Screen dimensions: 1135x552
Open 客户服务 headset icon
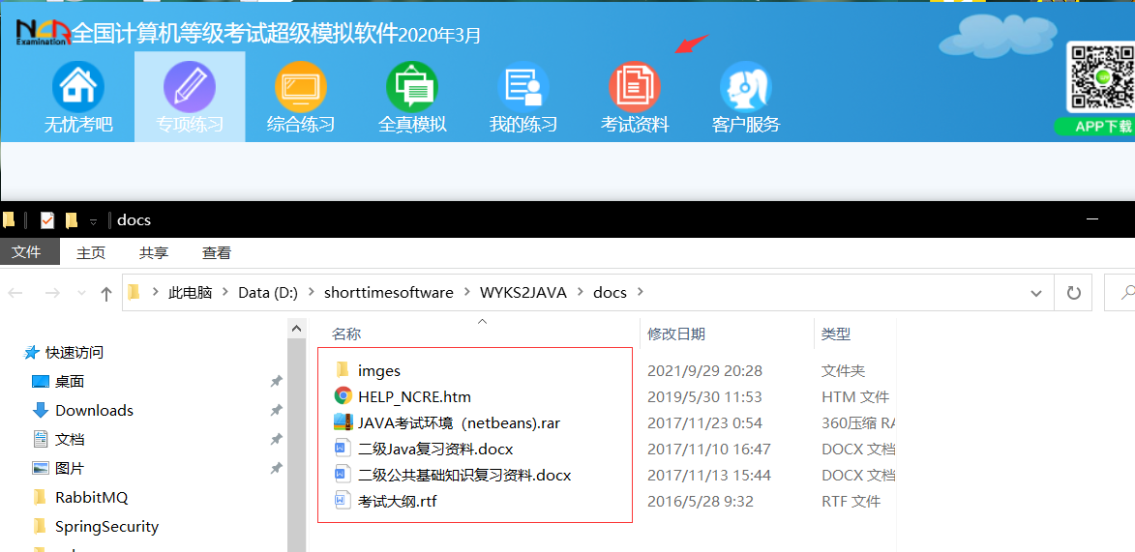(x=746, y=88)
